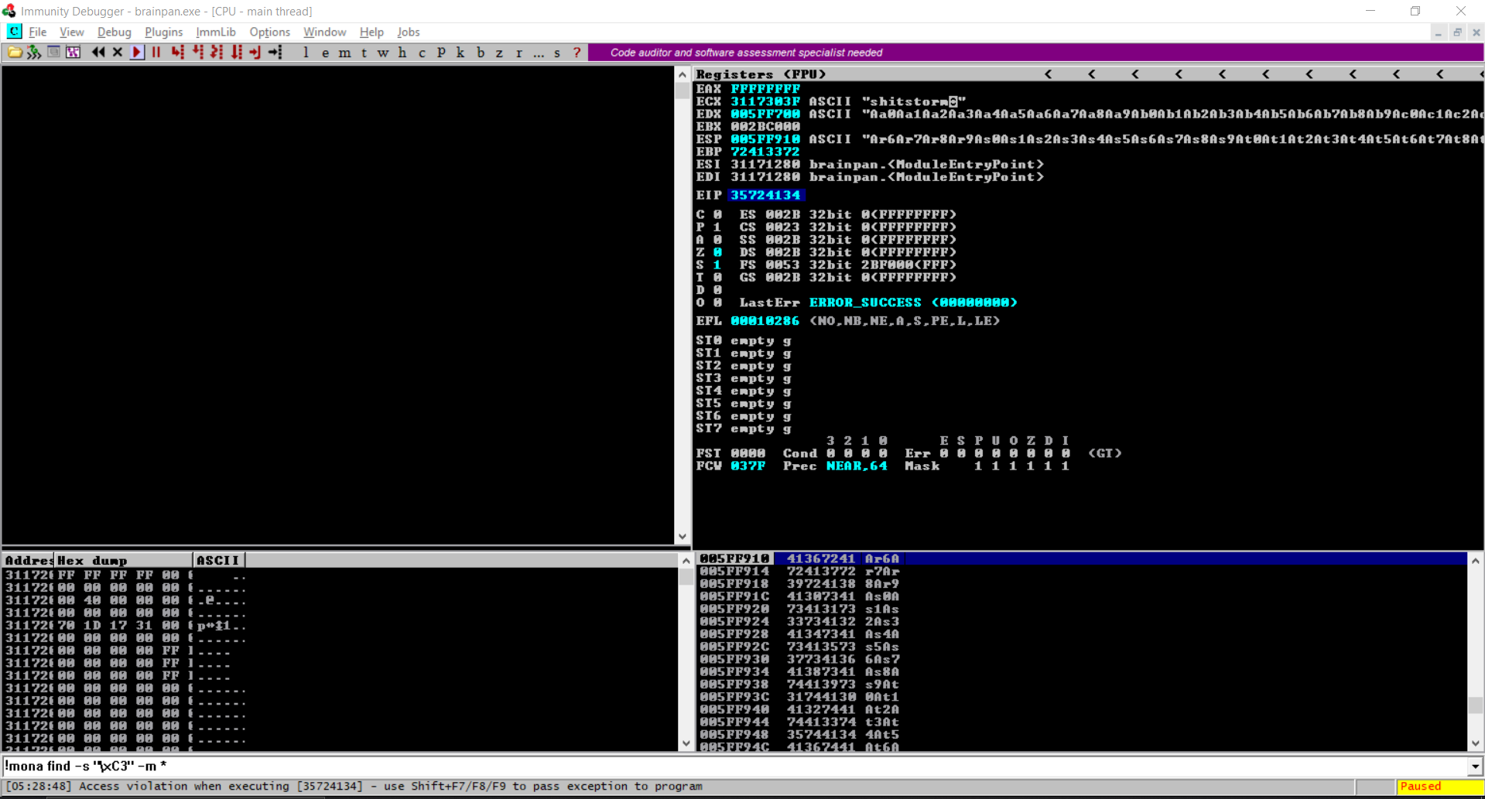
Task: Click the Pause execution icon
Action: click(x=156, y=53)
